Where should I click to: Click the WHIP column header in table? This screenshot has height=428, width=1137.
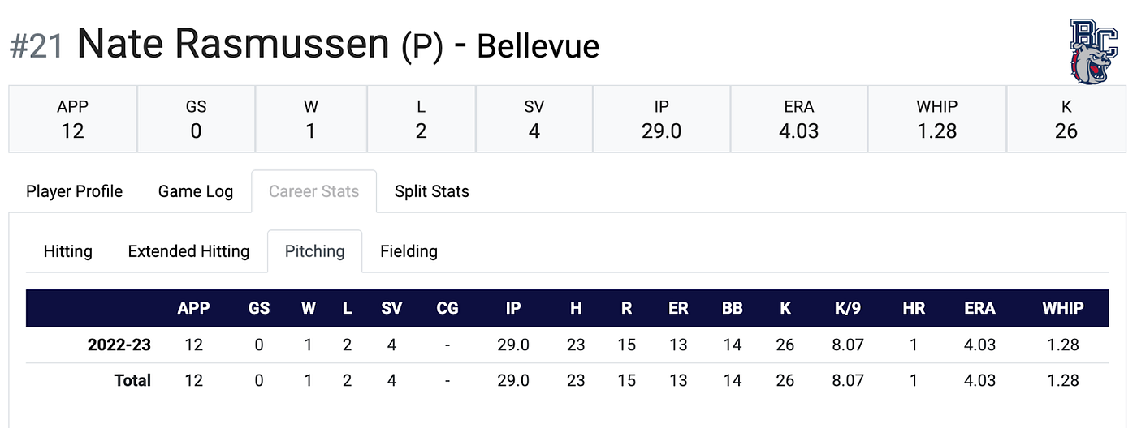pos(1063,308)
